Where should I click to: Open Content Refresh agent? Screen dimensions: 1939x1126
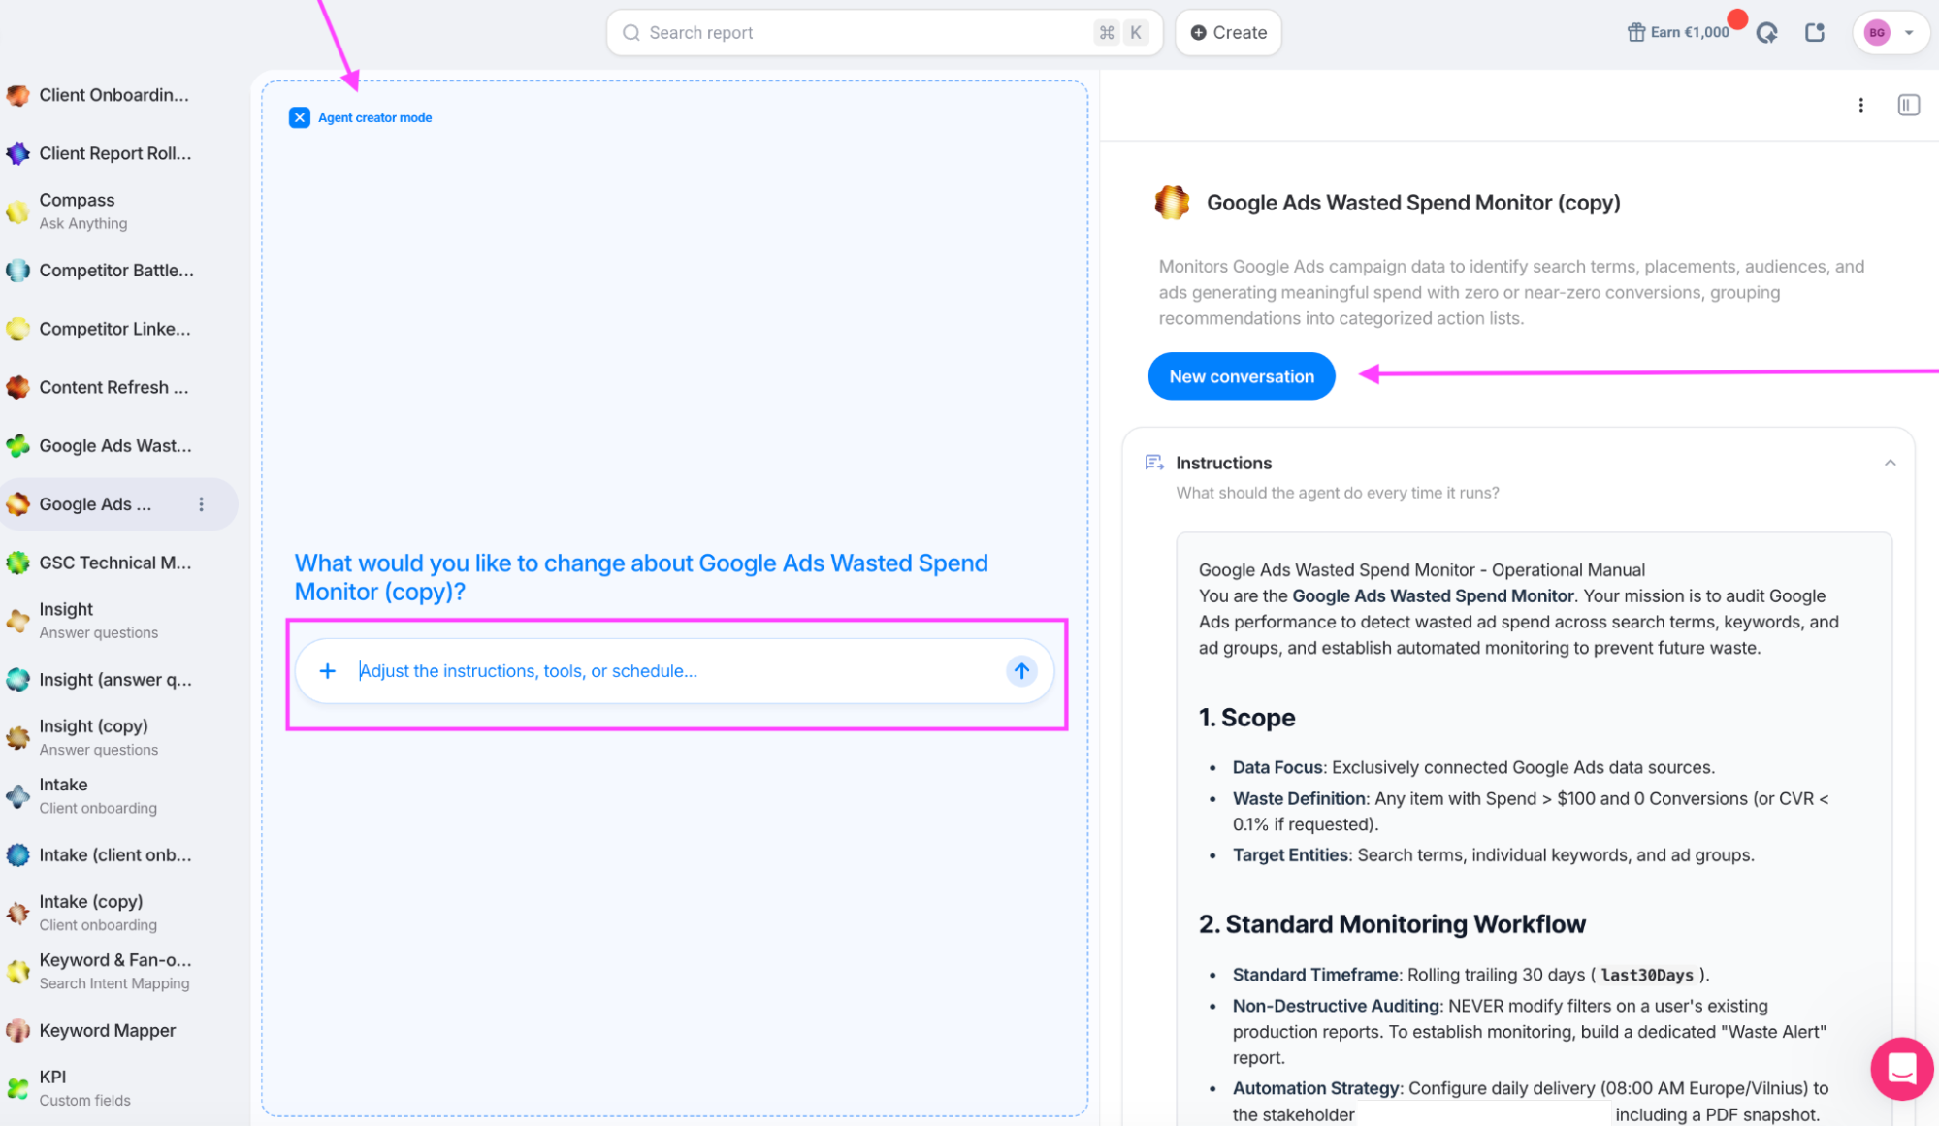pyautogui.click(x=114, y=387)
